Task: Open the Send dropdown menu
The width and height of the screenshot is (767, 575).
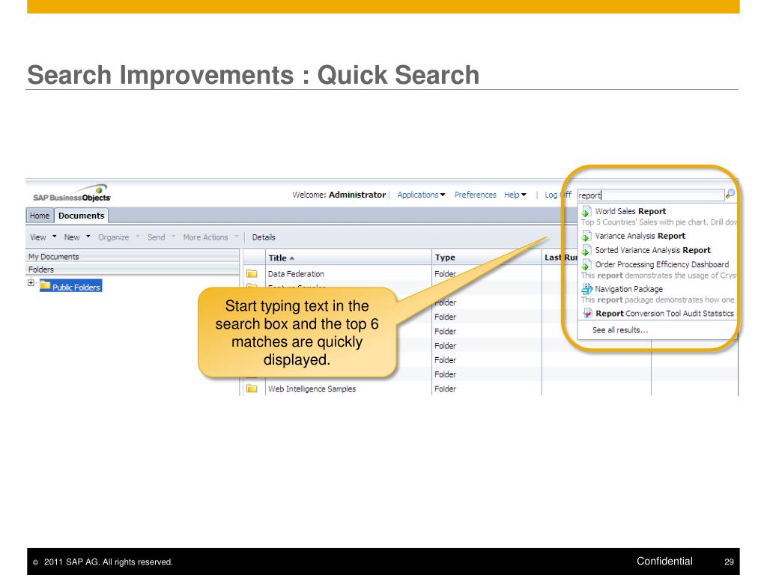Action: [x=162, y=237]
